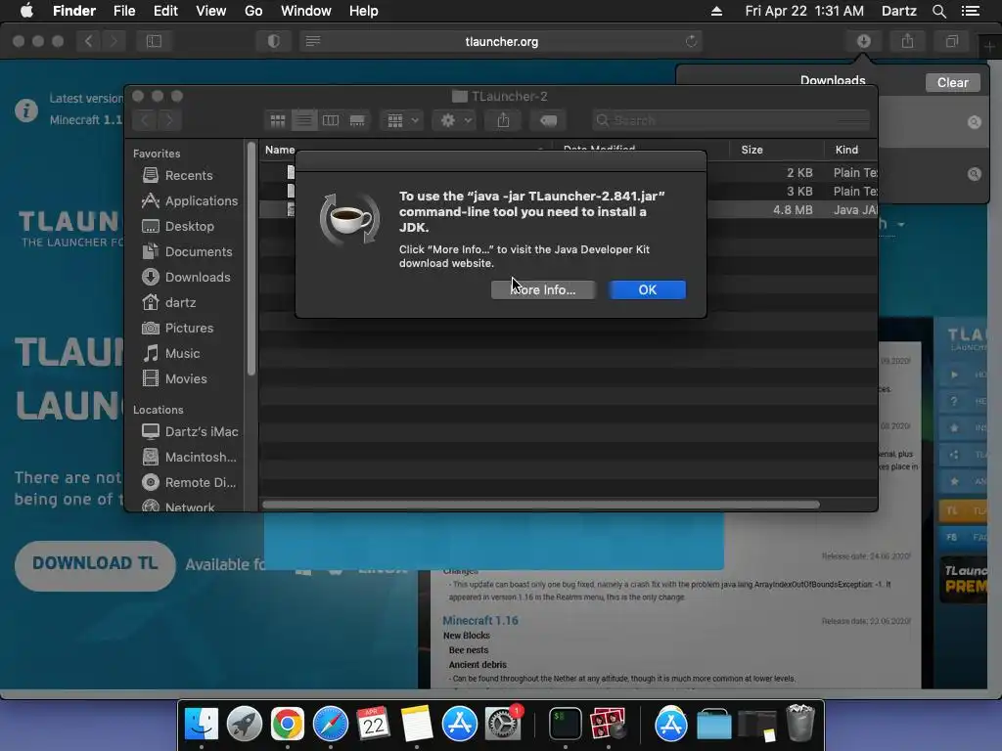This screenshot has height=751, width=1002.
Task: Click the Safari show tabs button
Action: tap(951, 41)
